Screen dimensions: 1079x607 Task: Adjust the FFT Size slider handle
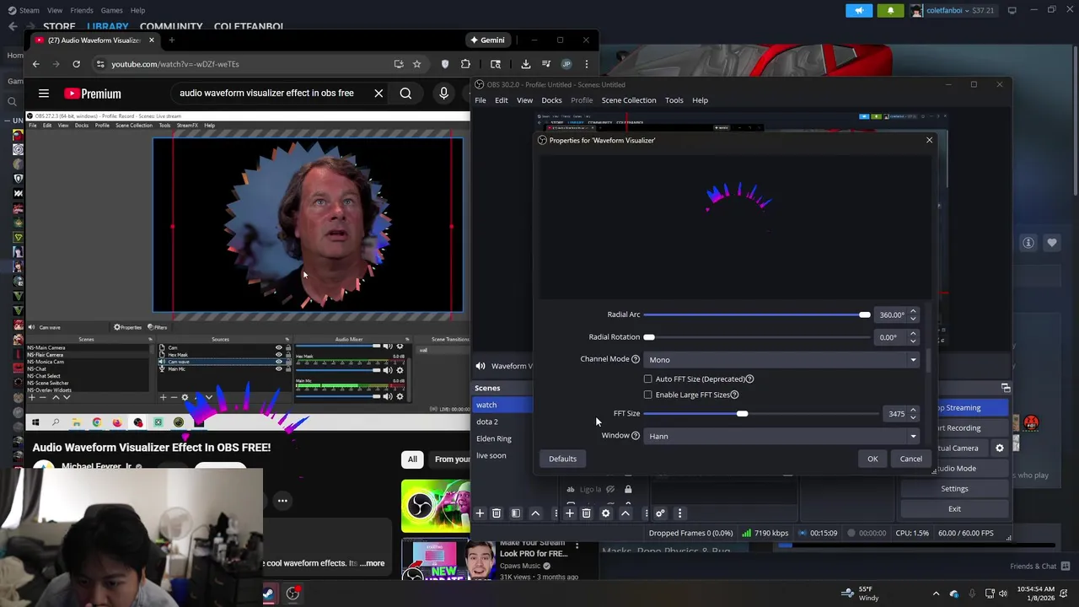point(742,414)
